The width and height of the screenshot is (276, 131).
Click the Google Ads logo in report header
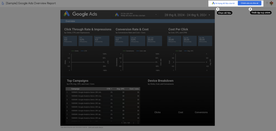point(80,14)
